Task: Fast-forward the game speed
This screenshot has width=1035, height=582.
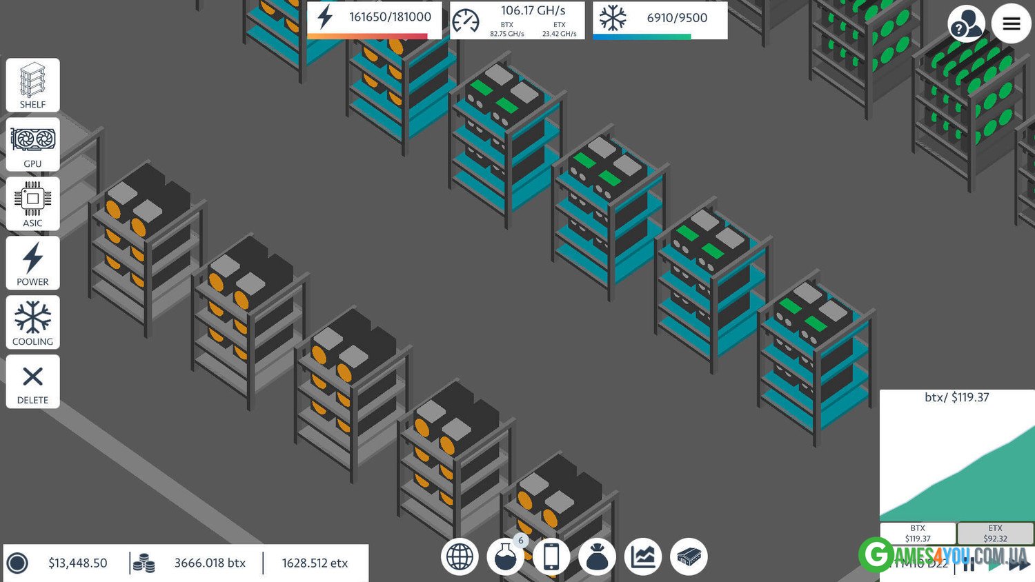Action: coord(1019,565)
